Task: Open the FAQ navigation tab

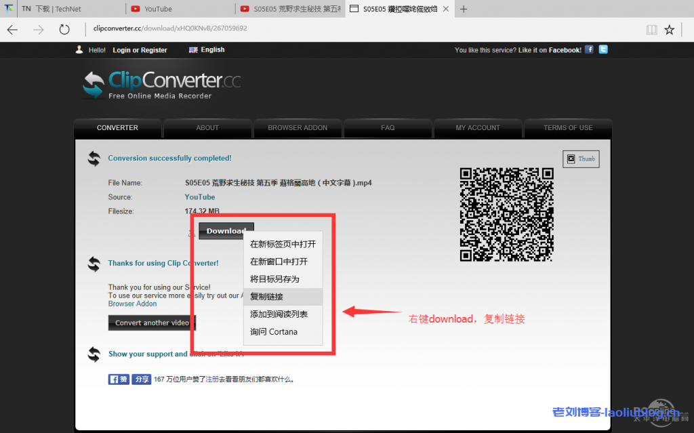Action: (x=388, y=127)
